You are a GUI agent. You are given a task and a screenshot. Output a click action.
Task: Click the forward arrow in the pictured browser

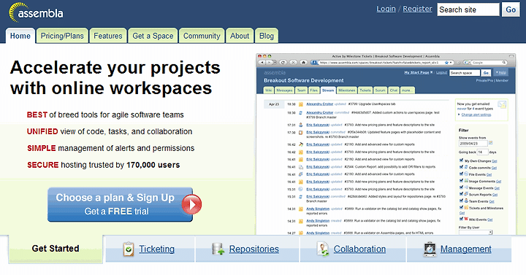click(x=270, y=62)
